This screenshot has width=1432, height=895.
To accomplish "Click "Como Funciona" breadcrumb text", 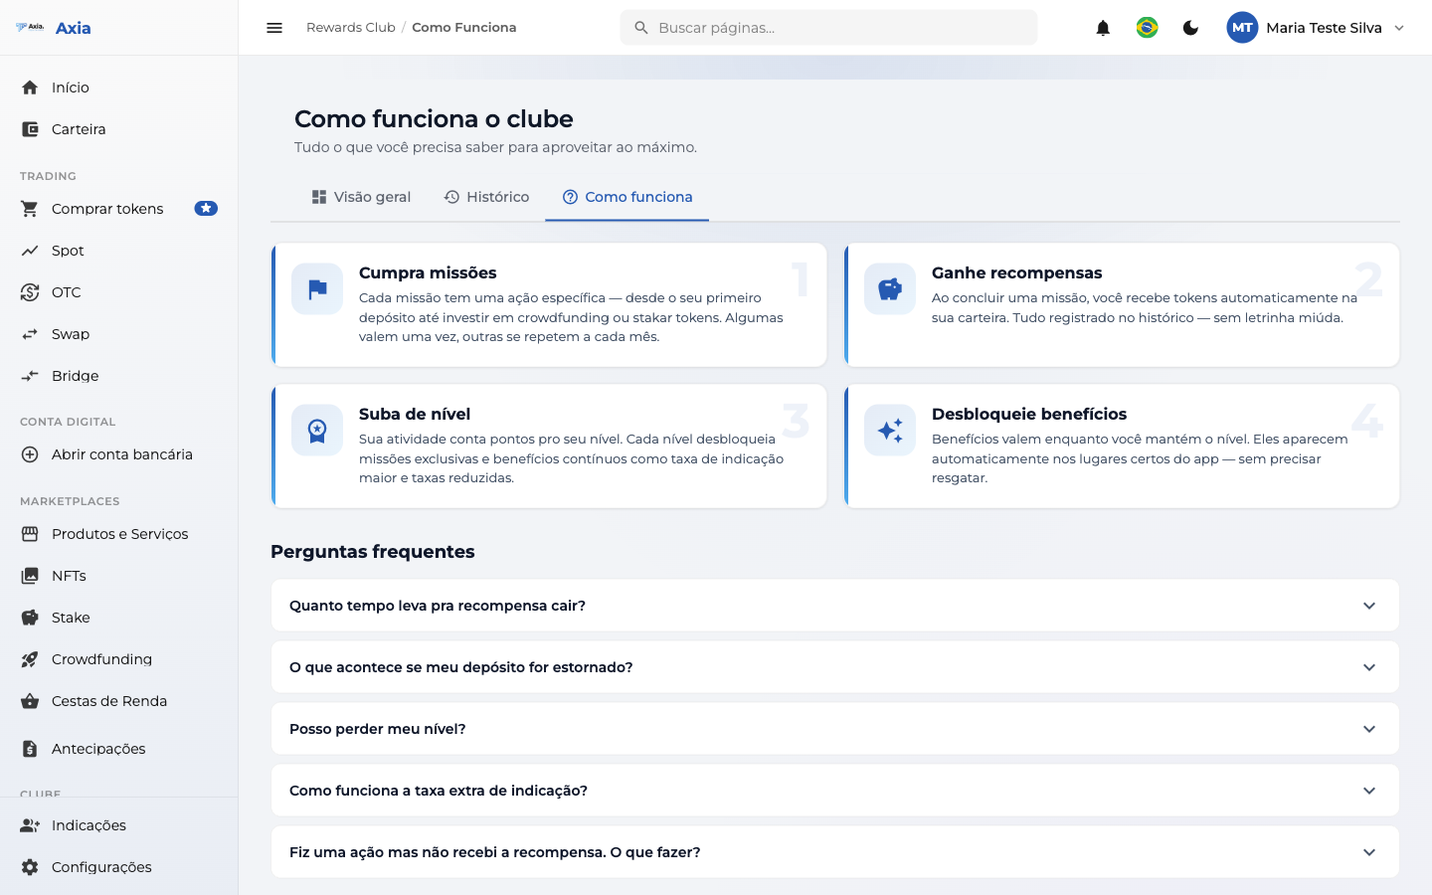I will [464, 28].
